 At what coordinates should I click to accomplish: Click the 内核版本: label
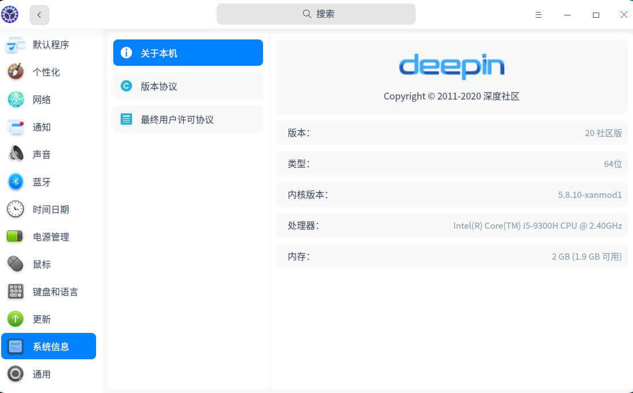click(x=308, y=194)
